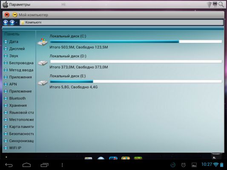Screen dimensions: 227x170
Task: Click the Apple logo in top bar
Action: click(6, 5)
